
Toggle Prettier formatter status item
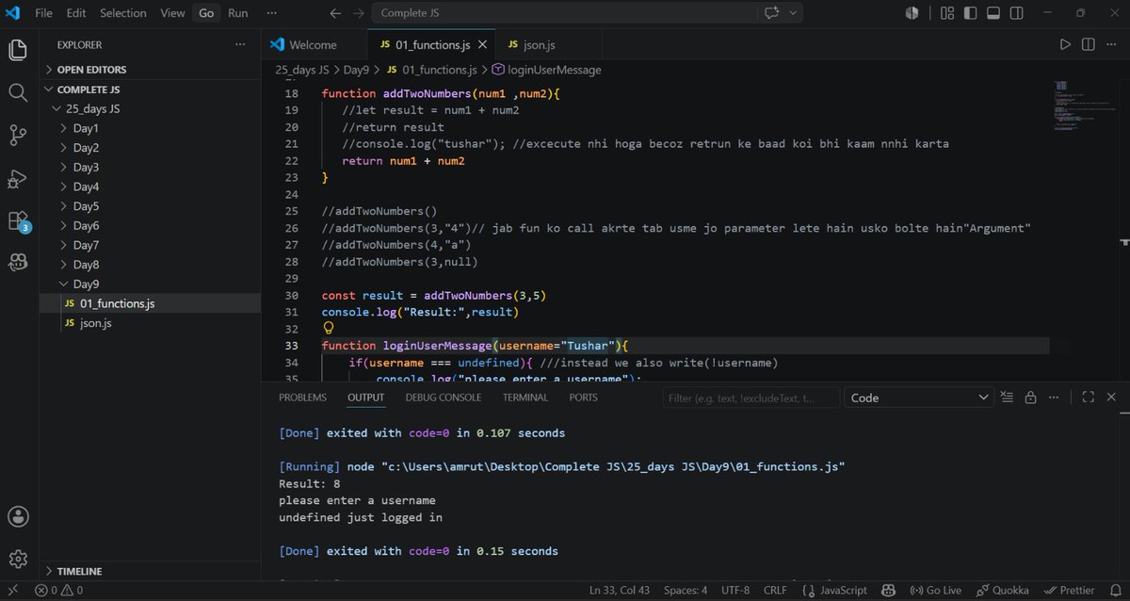coord(1070,591)
